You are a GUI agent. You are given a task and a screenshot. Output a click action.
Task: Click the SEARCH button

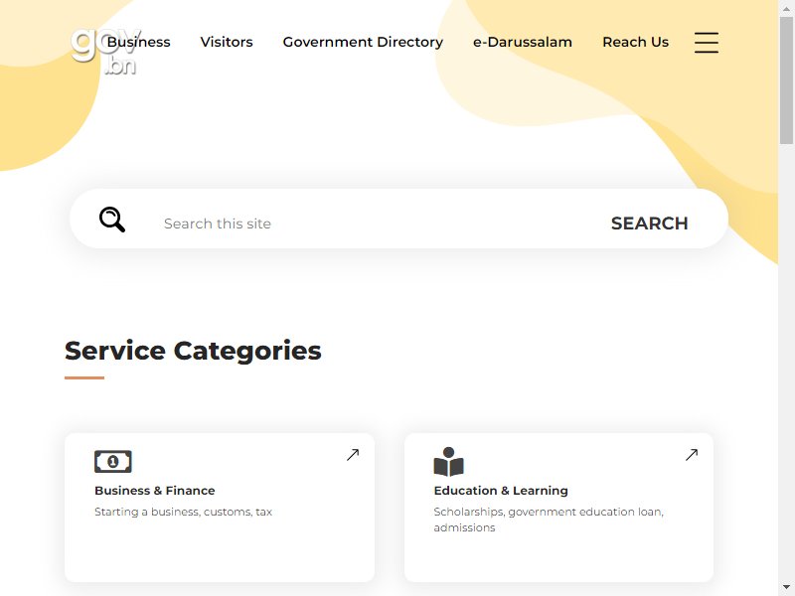650,223
